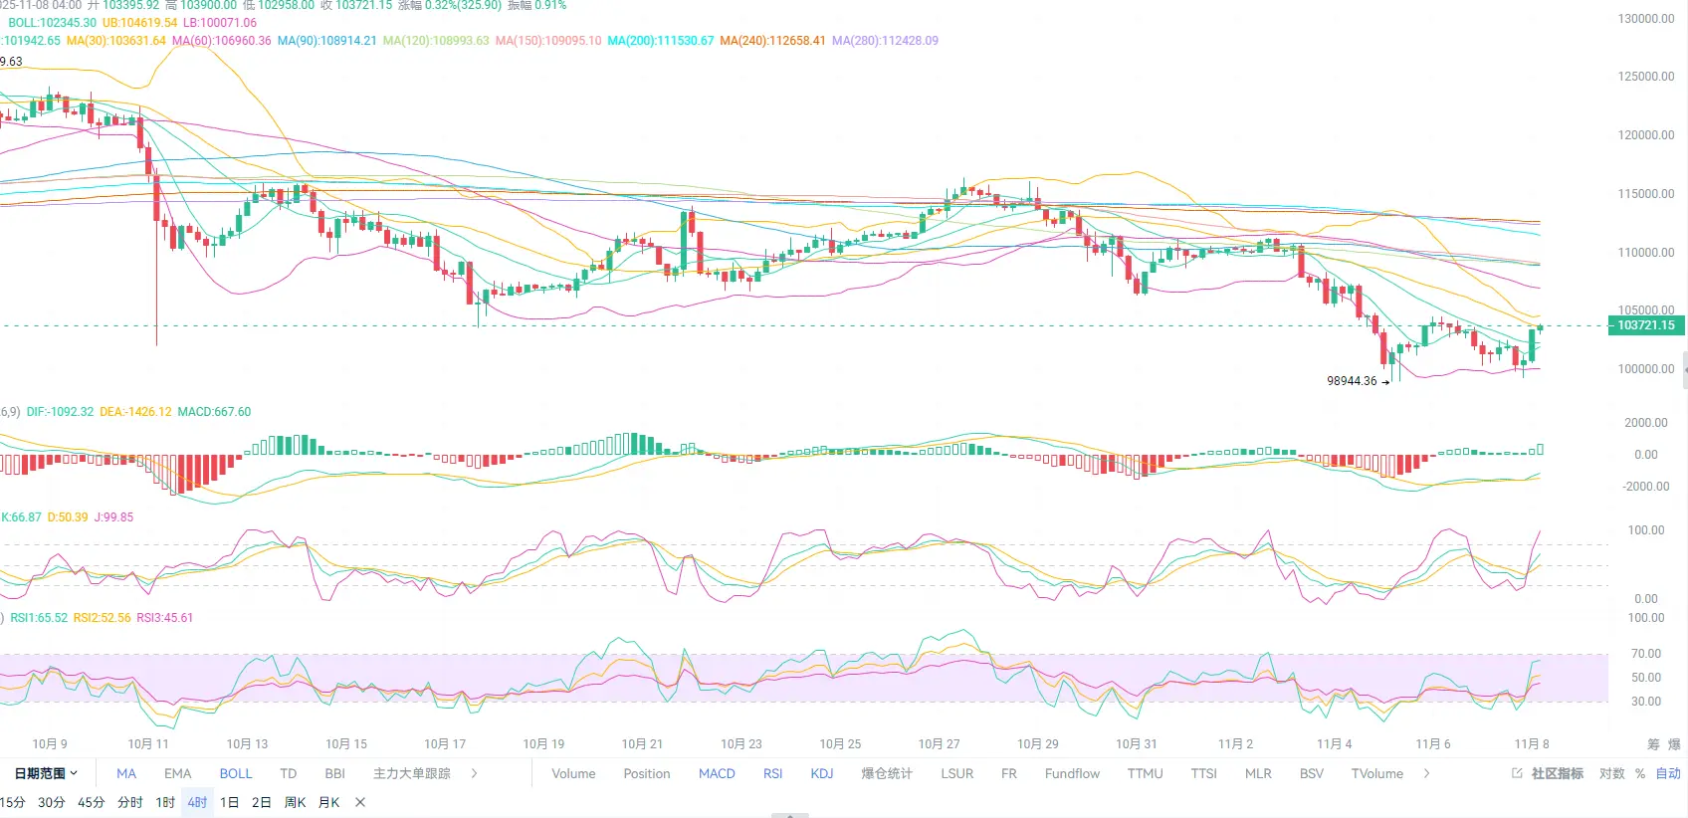Image resolution: width=1688 pixels, height=818 pixels.
Task: Click the current price tag 103721.15
Action: pyautogui.click(x=1646, y=325)
